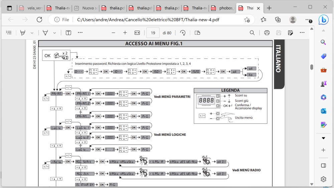Search within the PDF with magnifier icon
The image size is (334, 188).
pyautogui.click(x=252, y=33)
